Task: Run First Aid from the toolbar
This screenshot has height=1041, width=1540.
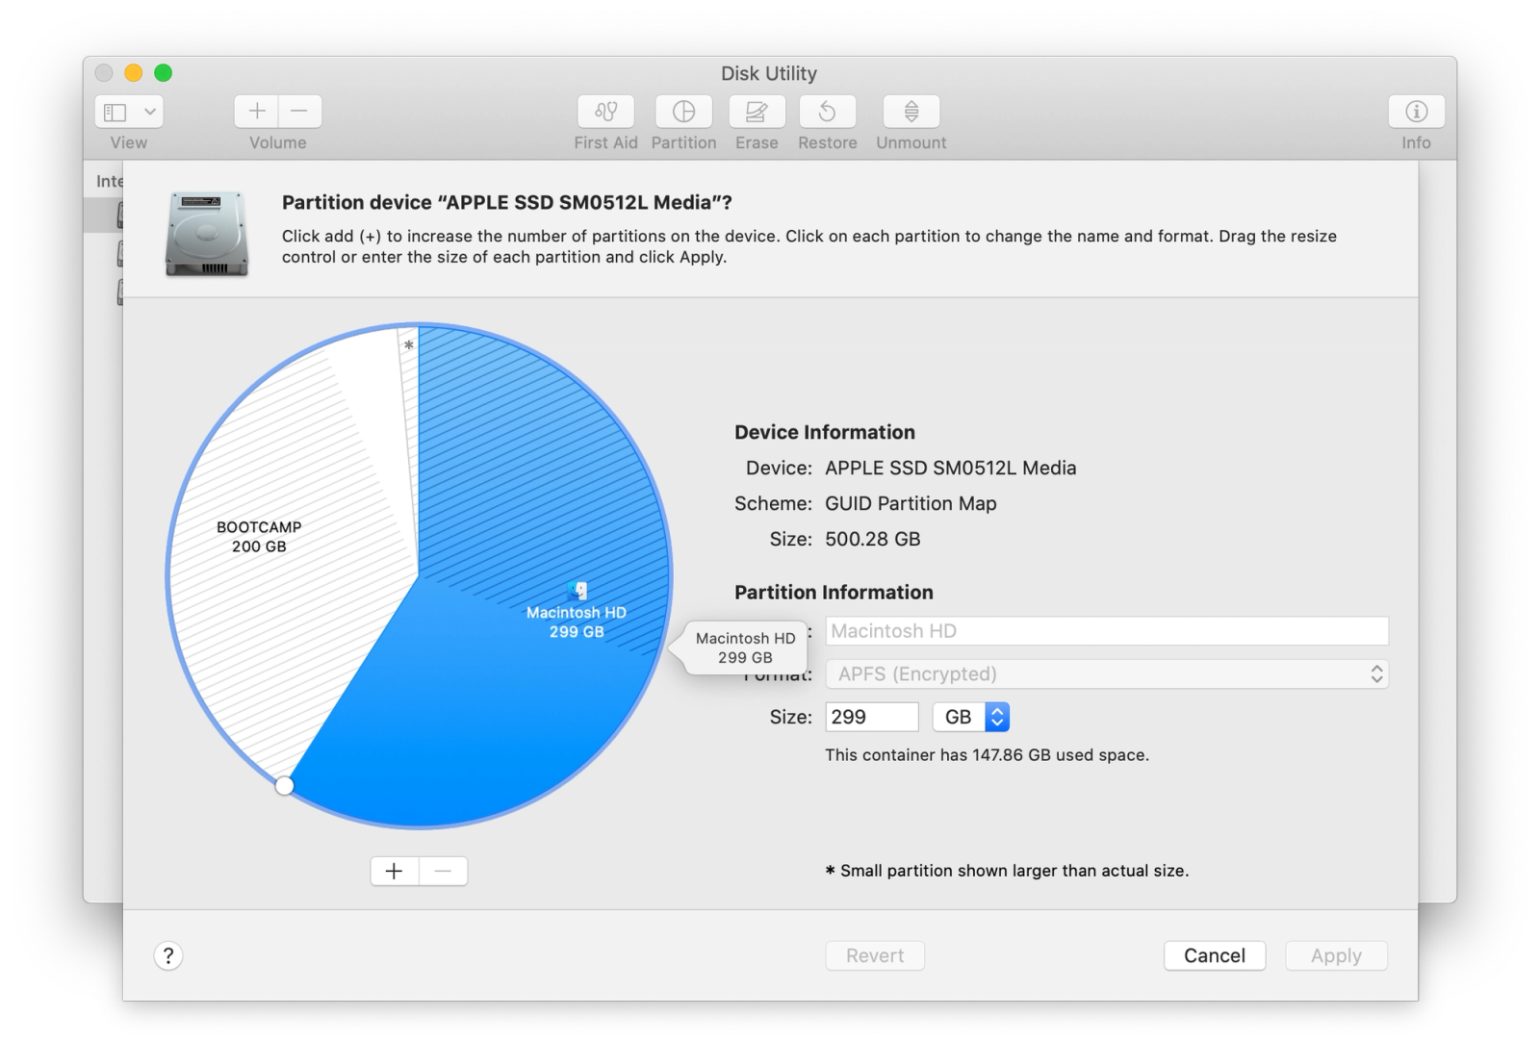Action: (x=605, y=112)
